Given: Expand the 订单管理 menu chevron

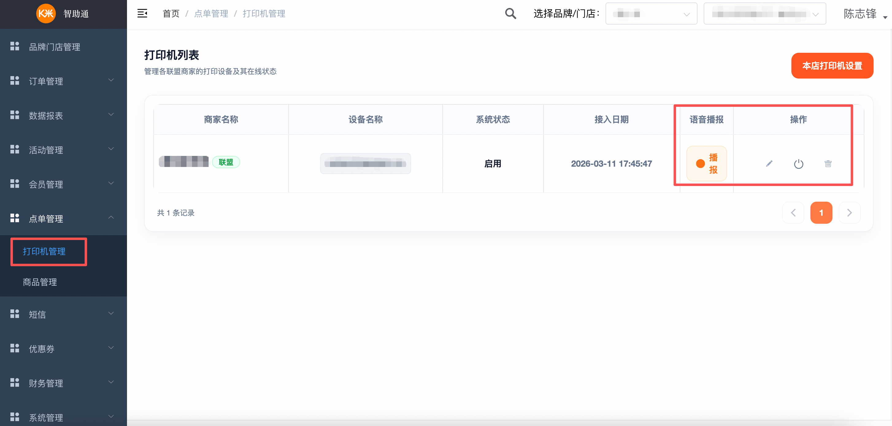Looking at the screenshot, I should [111, 80].
